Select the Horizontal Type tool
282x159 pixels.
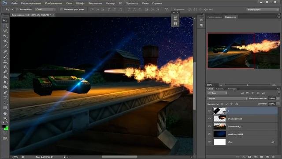click(x=5, y=98)
